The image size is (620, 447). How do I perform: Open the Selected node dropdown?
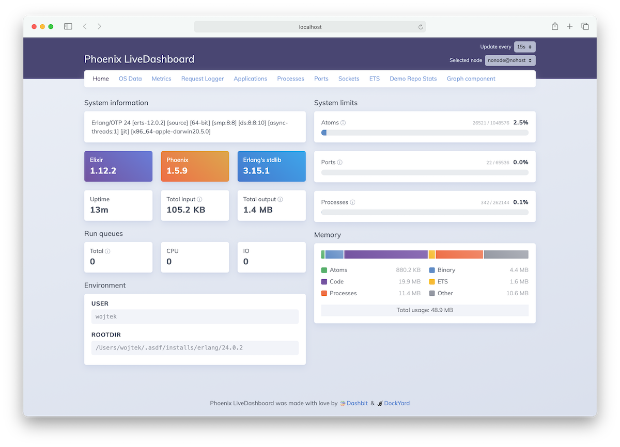point(509,60)
